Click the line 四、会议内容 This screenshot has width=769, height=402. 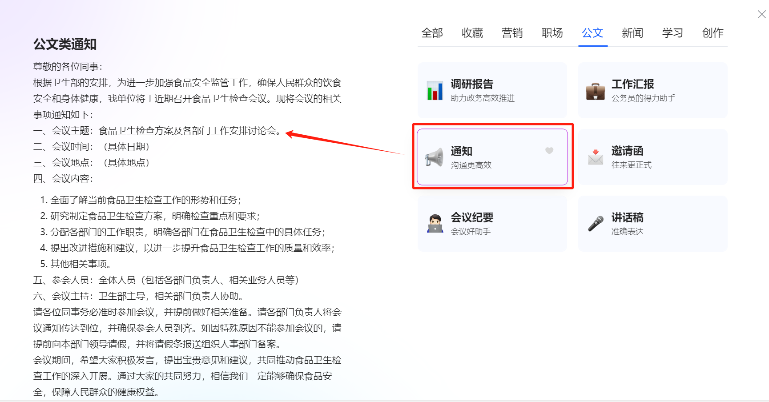coord(64,179)
